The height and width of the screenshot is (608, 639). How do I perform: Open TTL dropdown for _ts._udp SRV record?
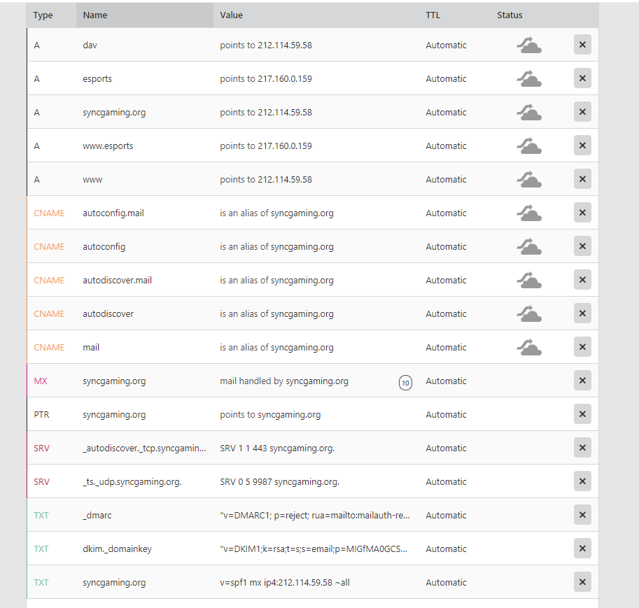(446, 481)
